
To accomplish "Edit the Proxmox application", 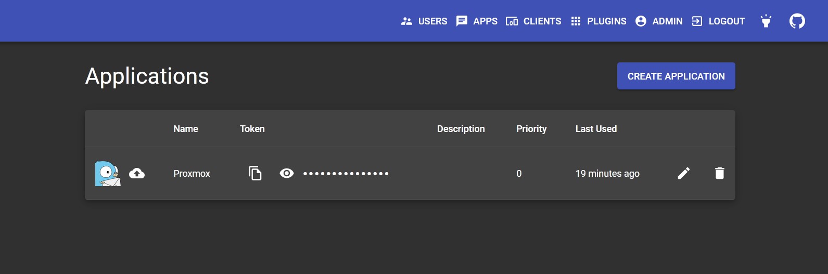I will (684, 173).
